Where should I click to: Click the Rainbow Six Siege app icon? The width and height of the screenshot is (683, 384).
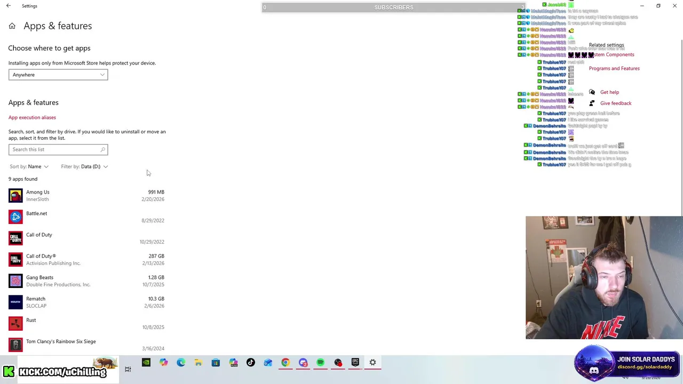click(15, 345)
